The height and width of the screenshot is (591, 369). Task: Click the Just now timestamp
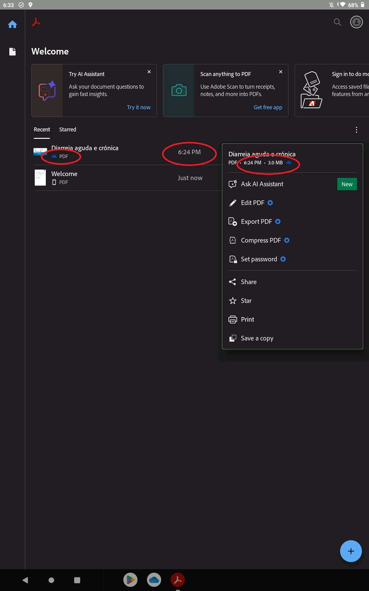coord(190,178)
